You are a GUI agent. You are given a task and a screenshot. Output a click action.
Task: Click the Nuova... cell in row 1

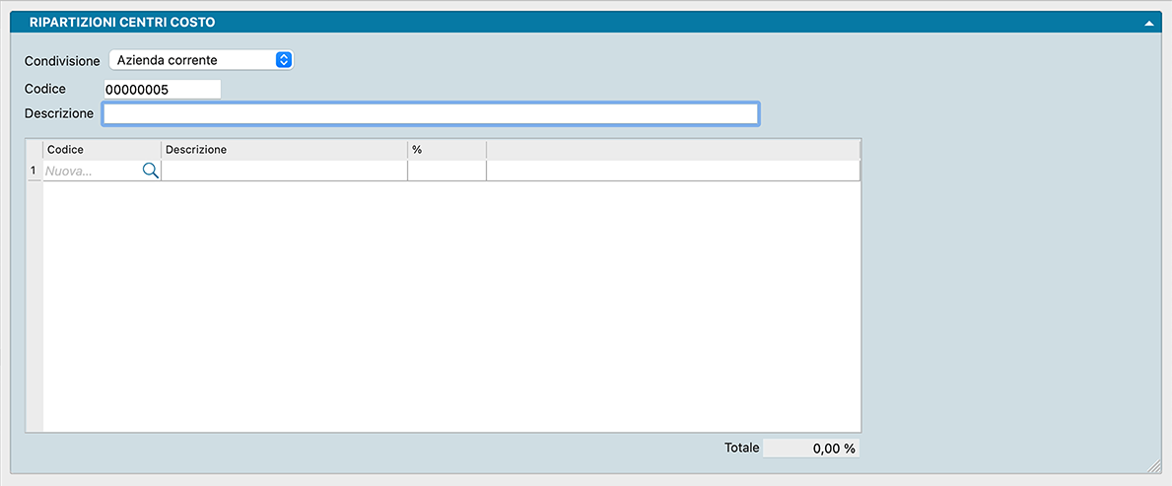click(92, 171)
